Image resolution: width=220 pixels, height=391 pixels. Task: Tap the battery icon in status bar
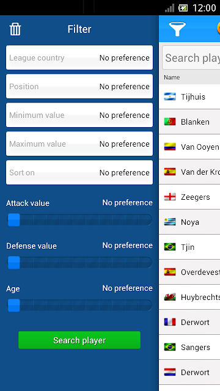tap(183, 8)
